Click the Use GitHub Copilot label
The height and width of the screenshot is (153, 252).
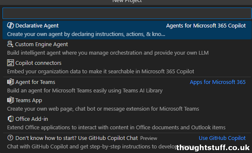222,138
